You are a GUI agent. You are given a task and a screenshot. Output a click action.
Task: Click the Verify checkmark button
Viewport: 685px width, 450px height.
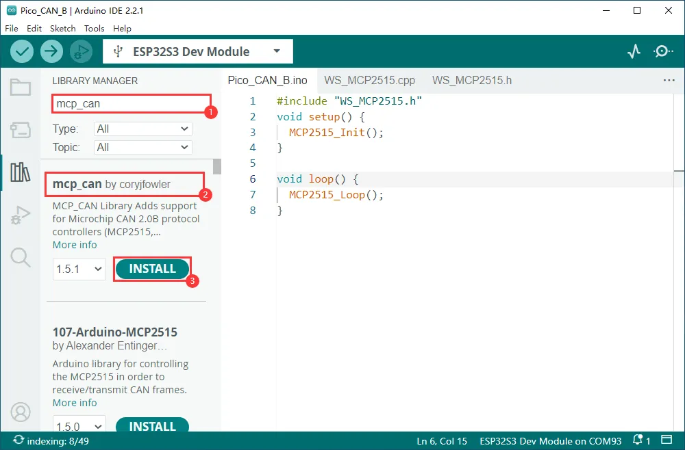[x=22, y=51]
